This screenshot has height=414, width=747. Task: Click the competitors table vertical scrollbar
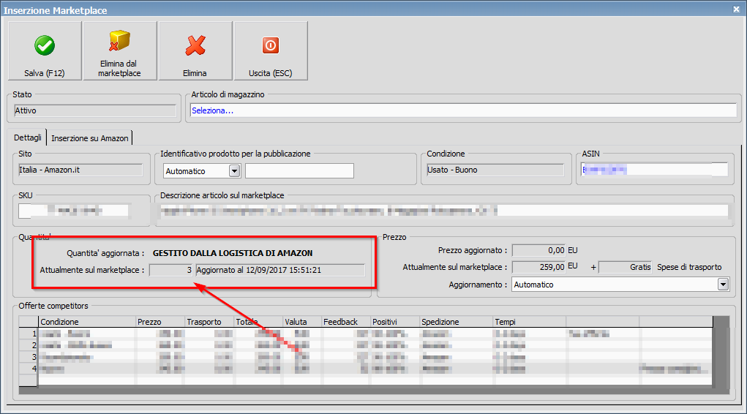click(x=721, y=355)
